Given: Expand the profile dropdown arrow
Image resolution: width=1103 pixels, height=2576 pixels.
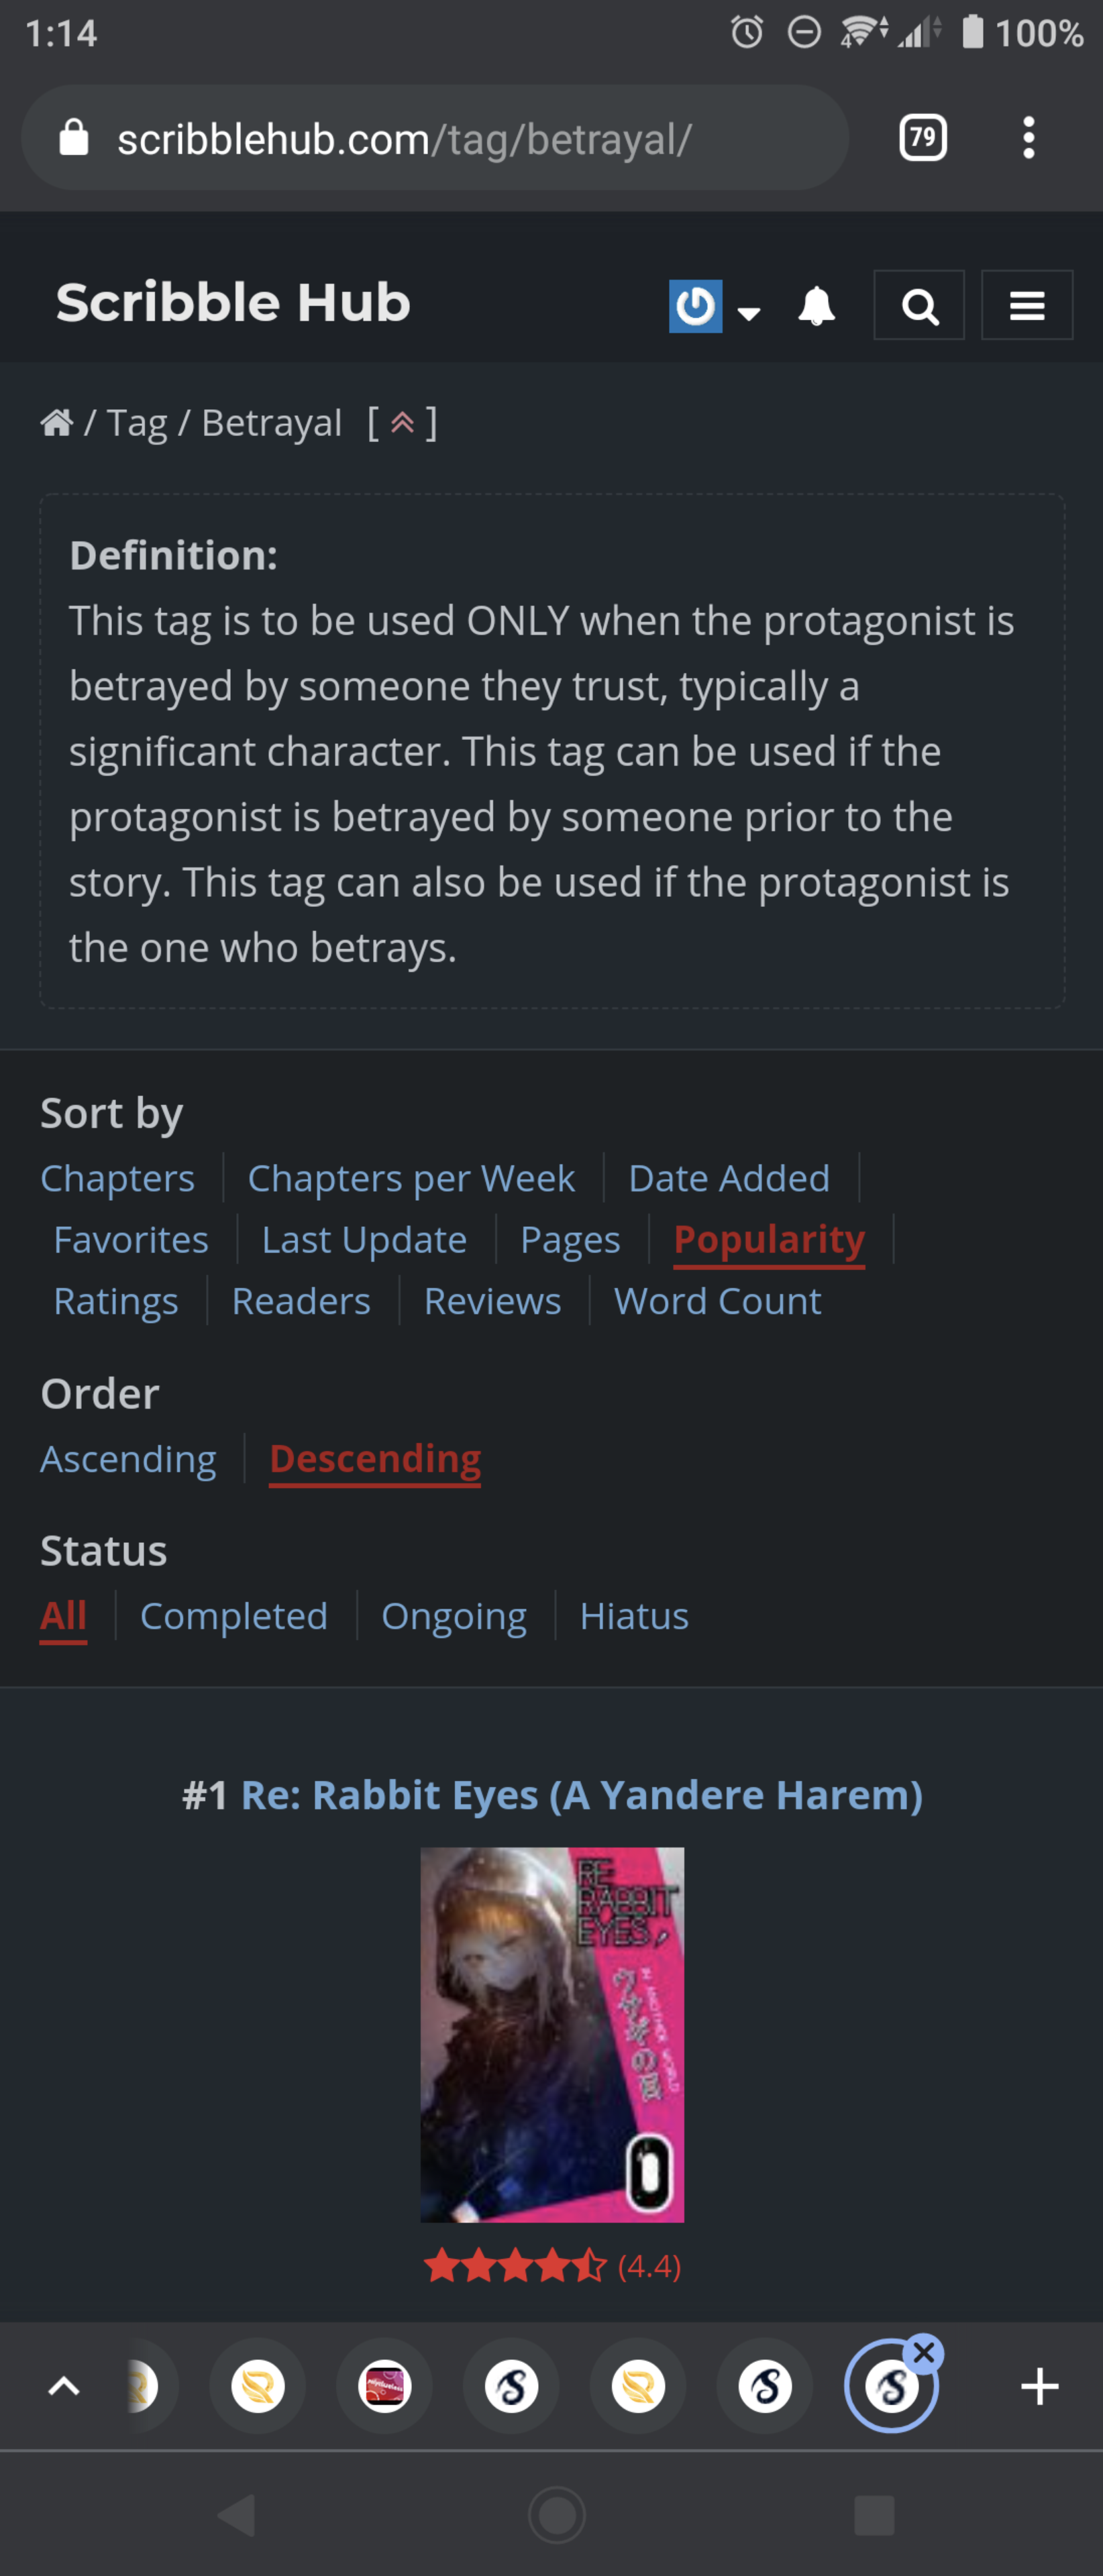Looking at the screenshot, I should coord(748,312).
